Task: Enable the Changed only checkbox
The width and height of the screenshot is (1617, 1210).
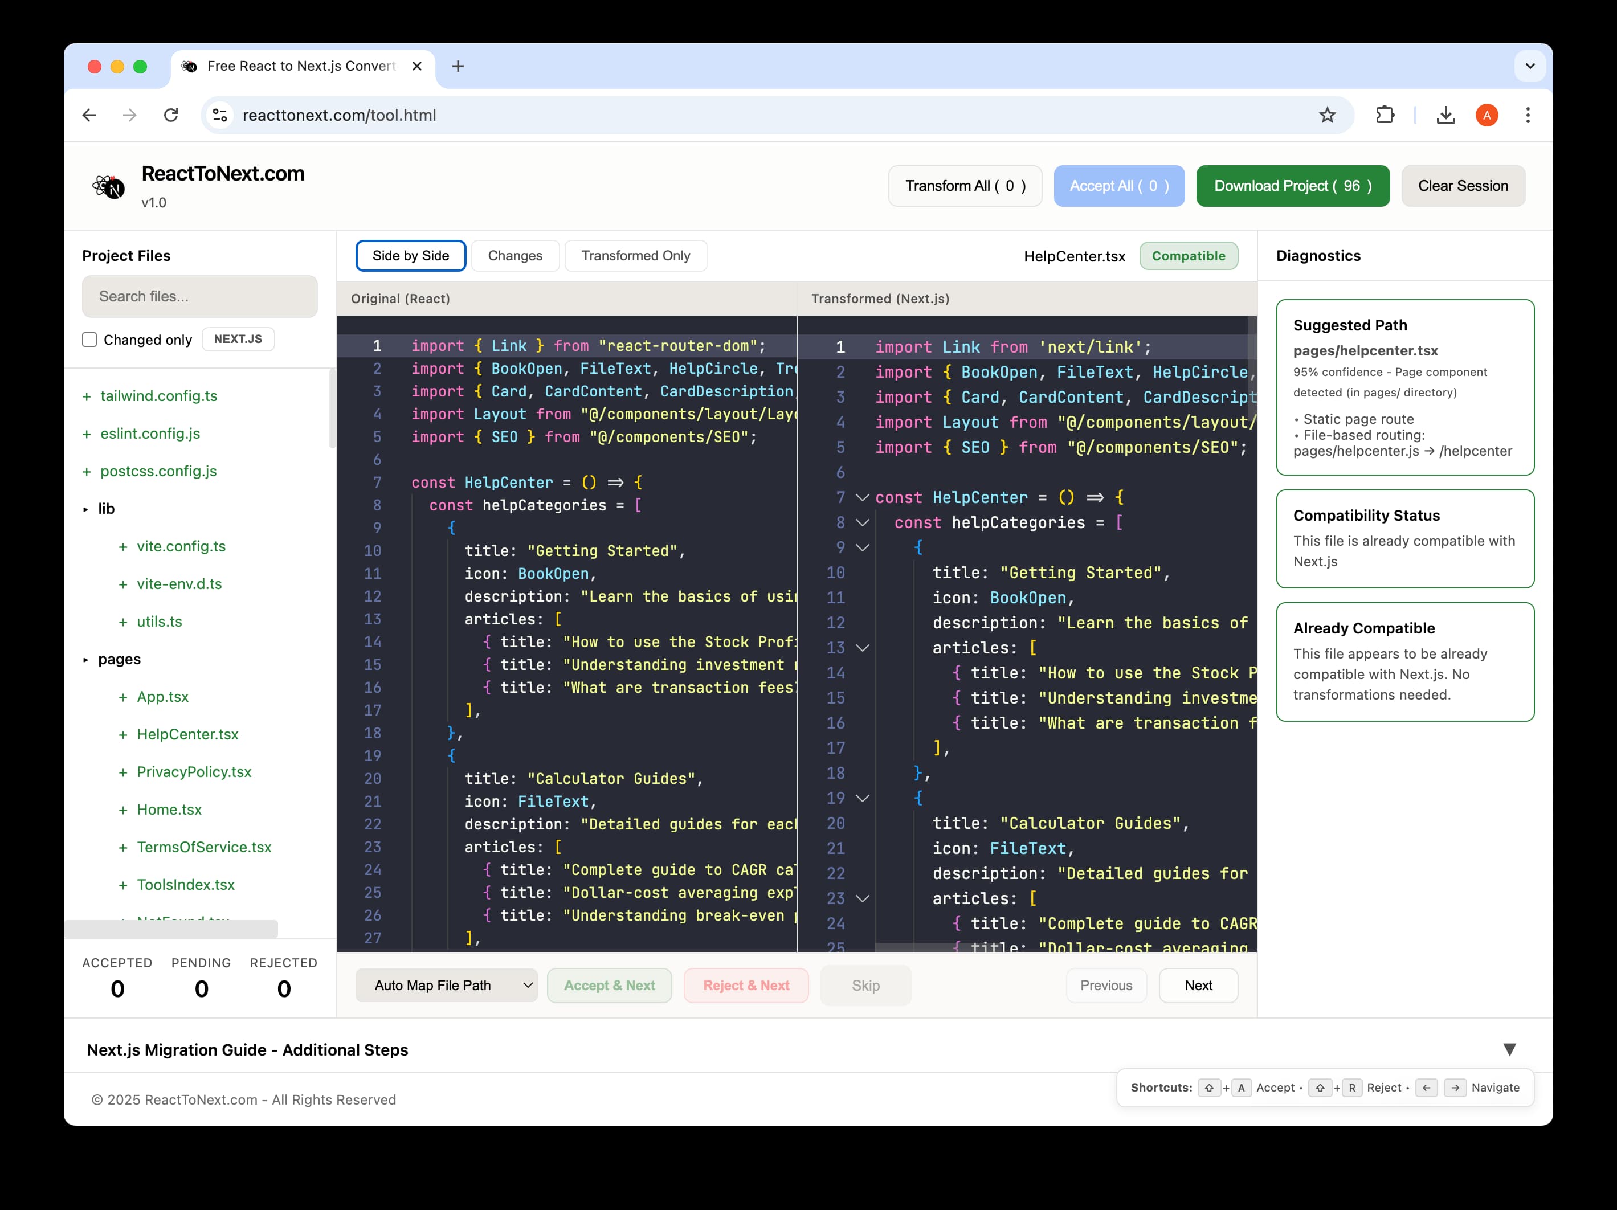Action: click(89, 339)
